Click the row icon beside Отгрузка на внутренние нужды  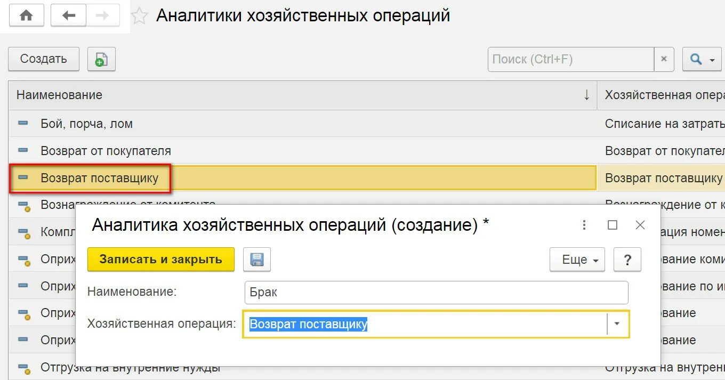23,368
